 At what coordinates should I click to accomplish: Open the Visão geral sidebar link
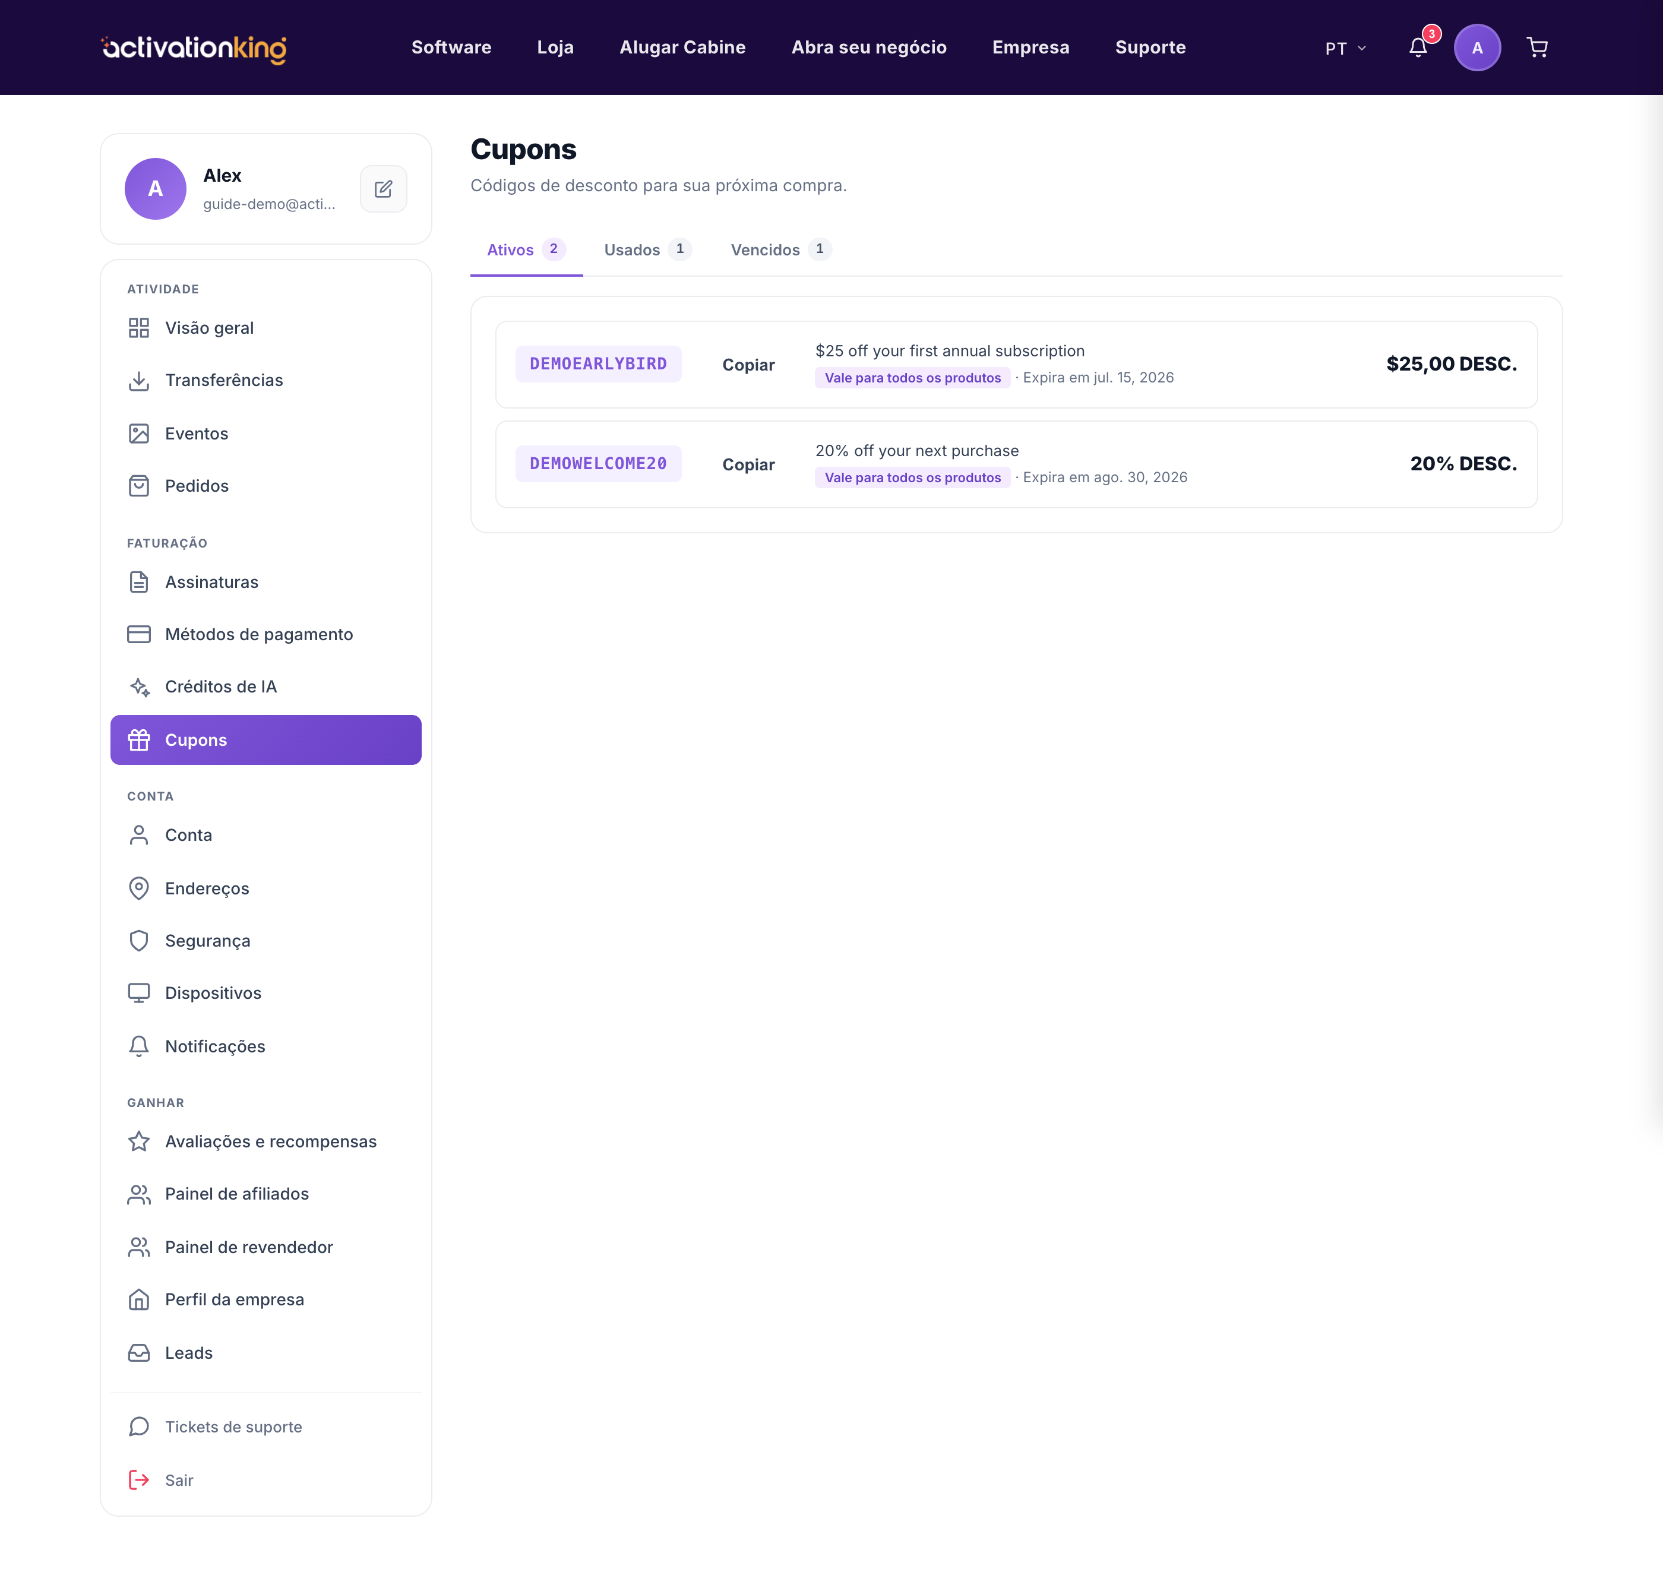tap(266, 328)
